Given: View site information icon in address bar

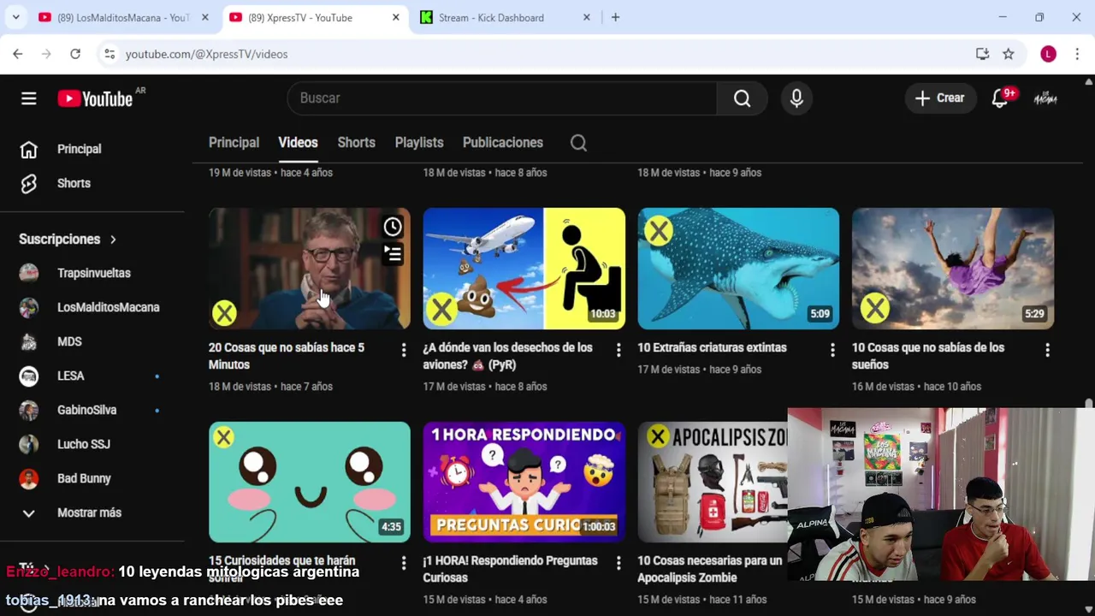Looking at the screenshot, I should (109, 54).
